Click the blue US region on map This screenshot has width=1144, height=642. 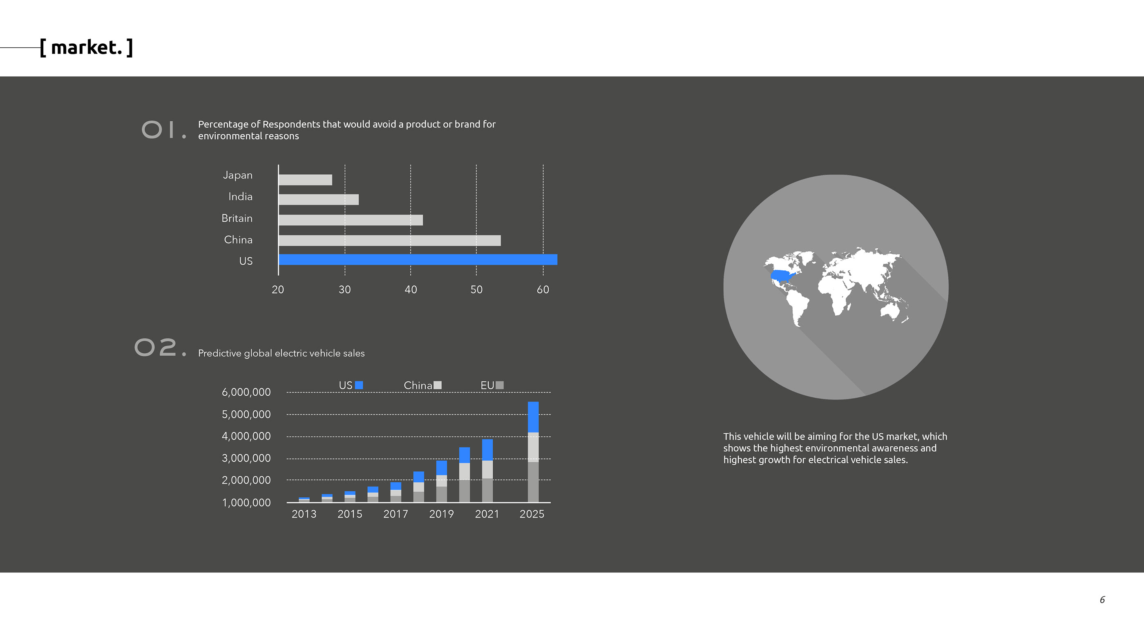(x=782, y=276)
